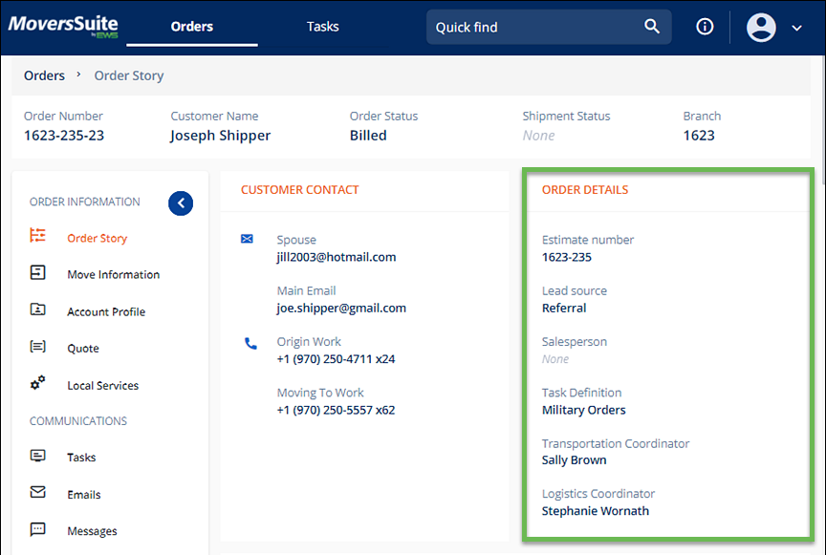This screenshot has width=826, height=555.
Task: Click the magnifying glass in Quick find
Action: 652,27
